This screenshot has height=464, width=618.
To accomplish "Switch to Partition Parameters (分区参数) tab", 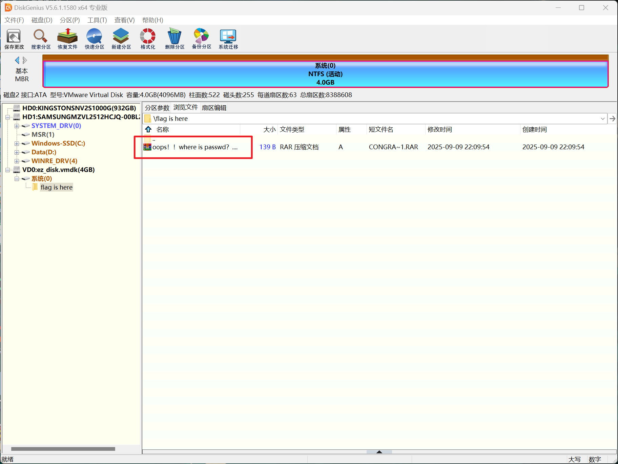I will (157, 108).
